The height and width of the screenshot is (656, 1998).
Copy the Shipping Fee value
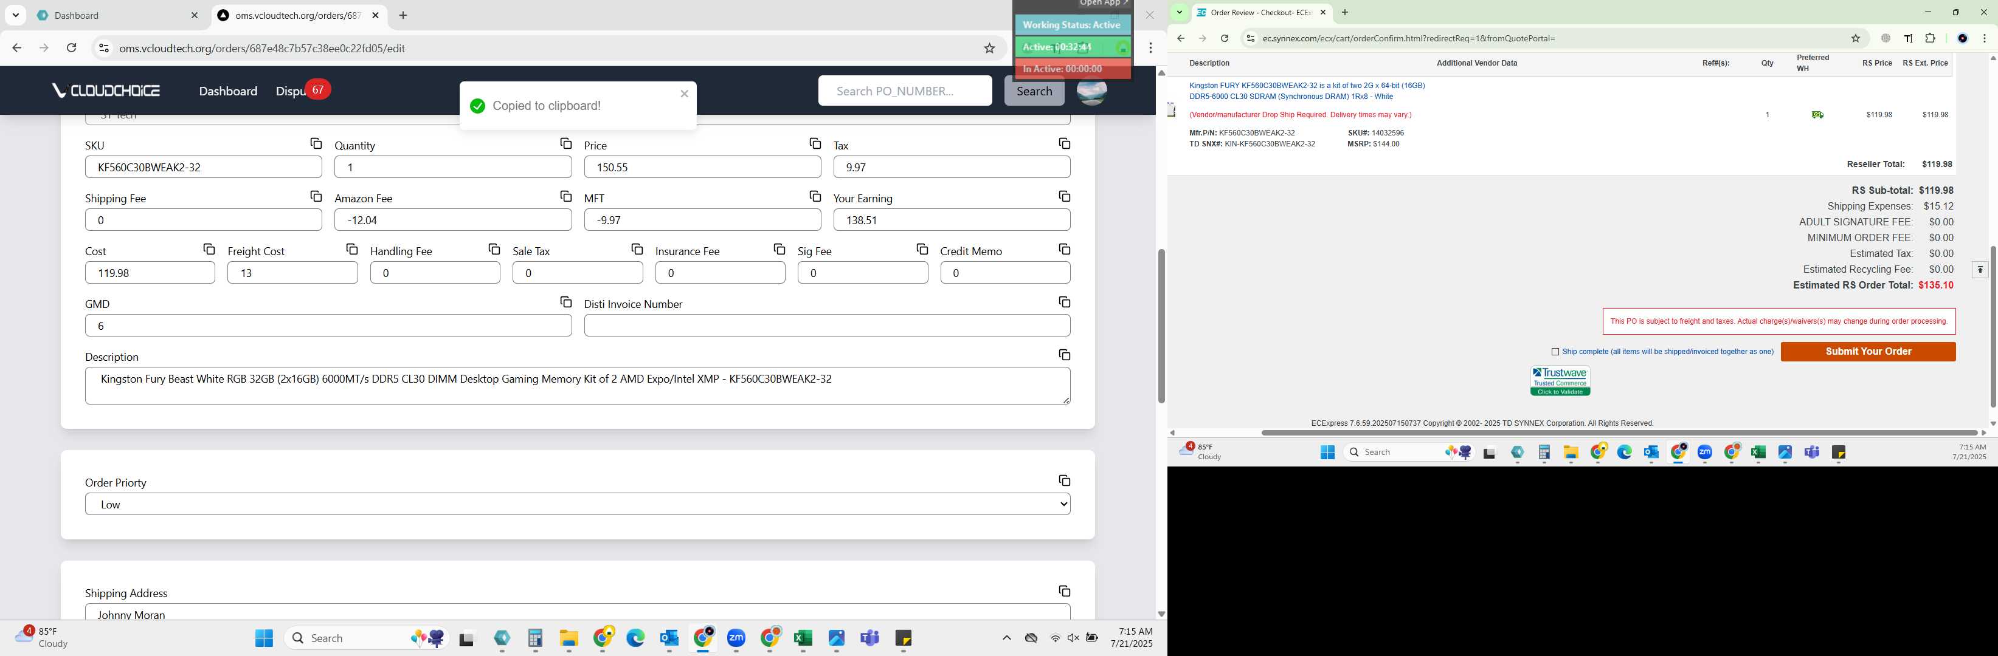click(316, 197)
